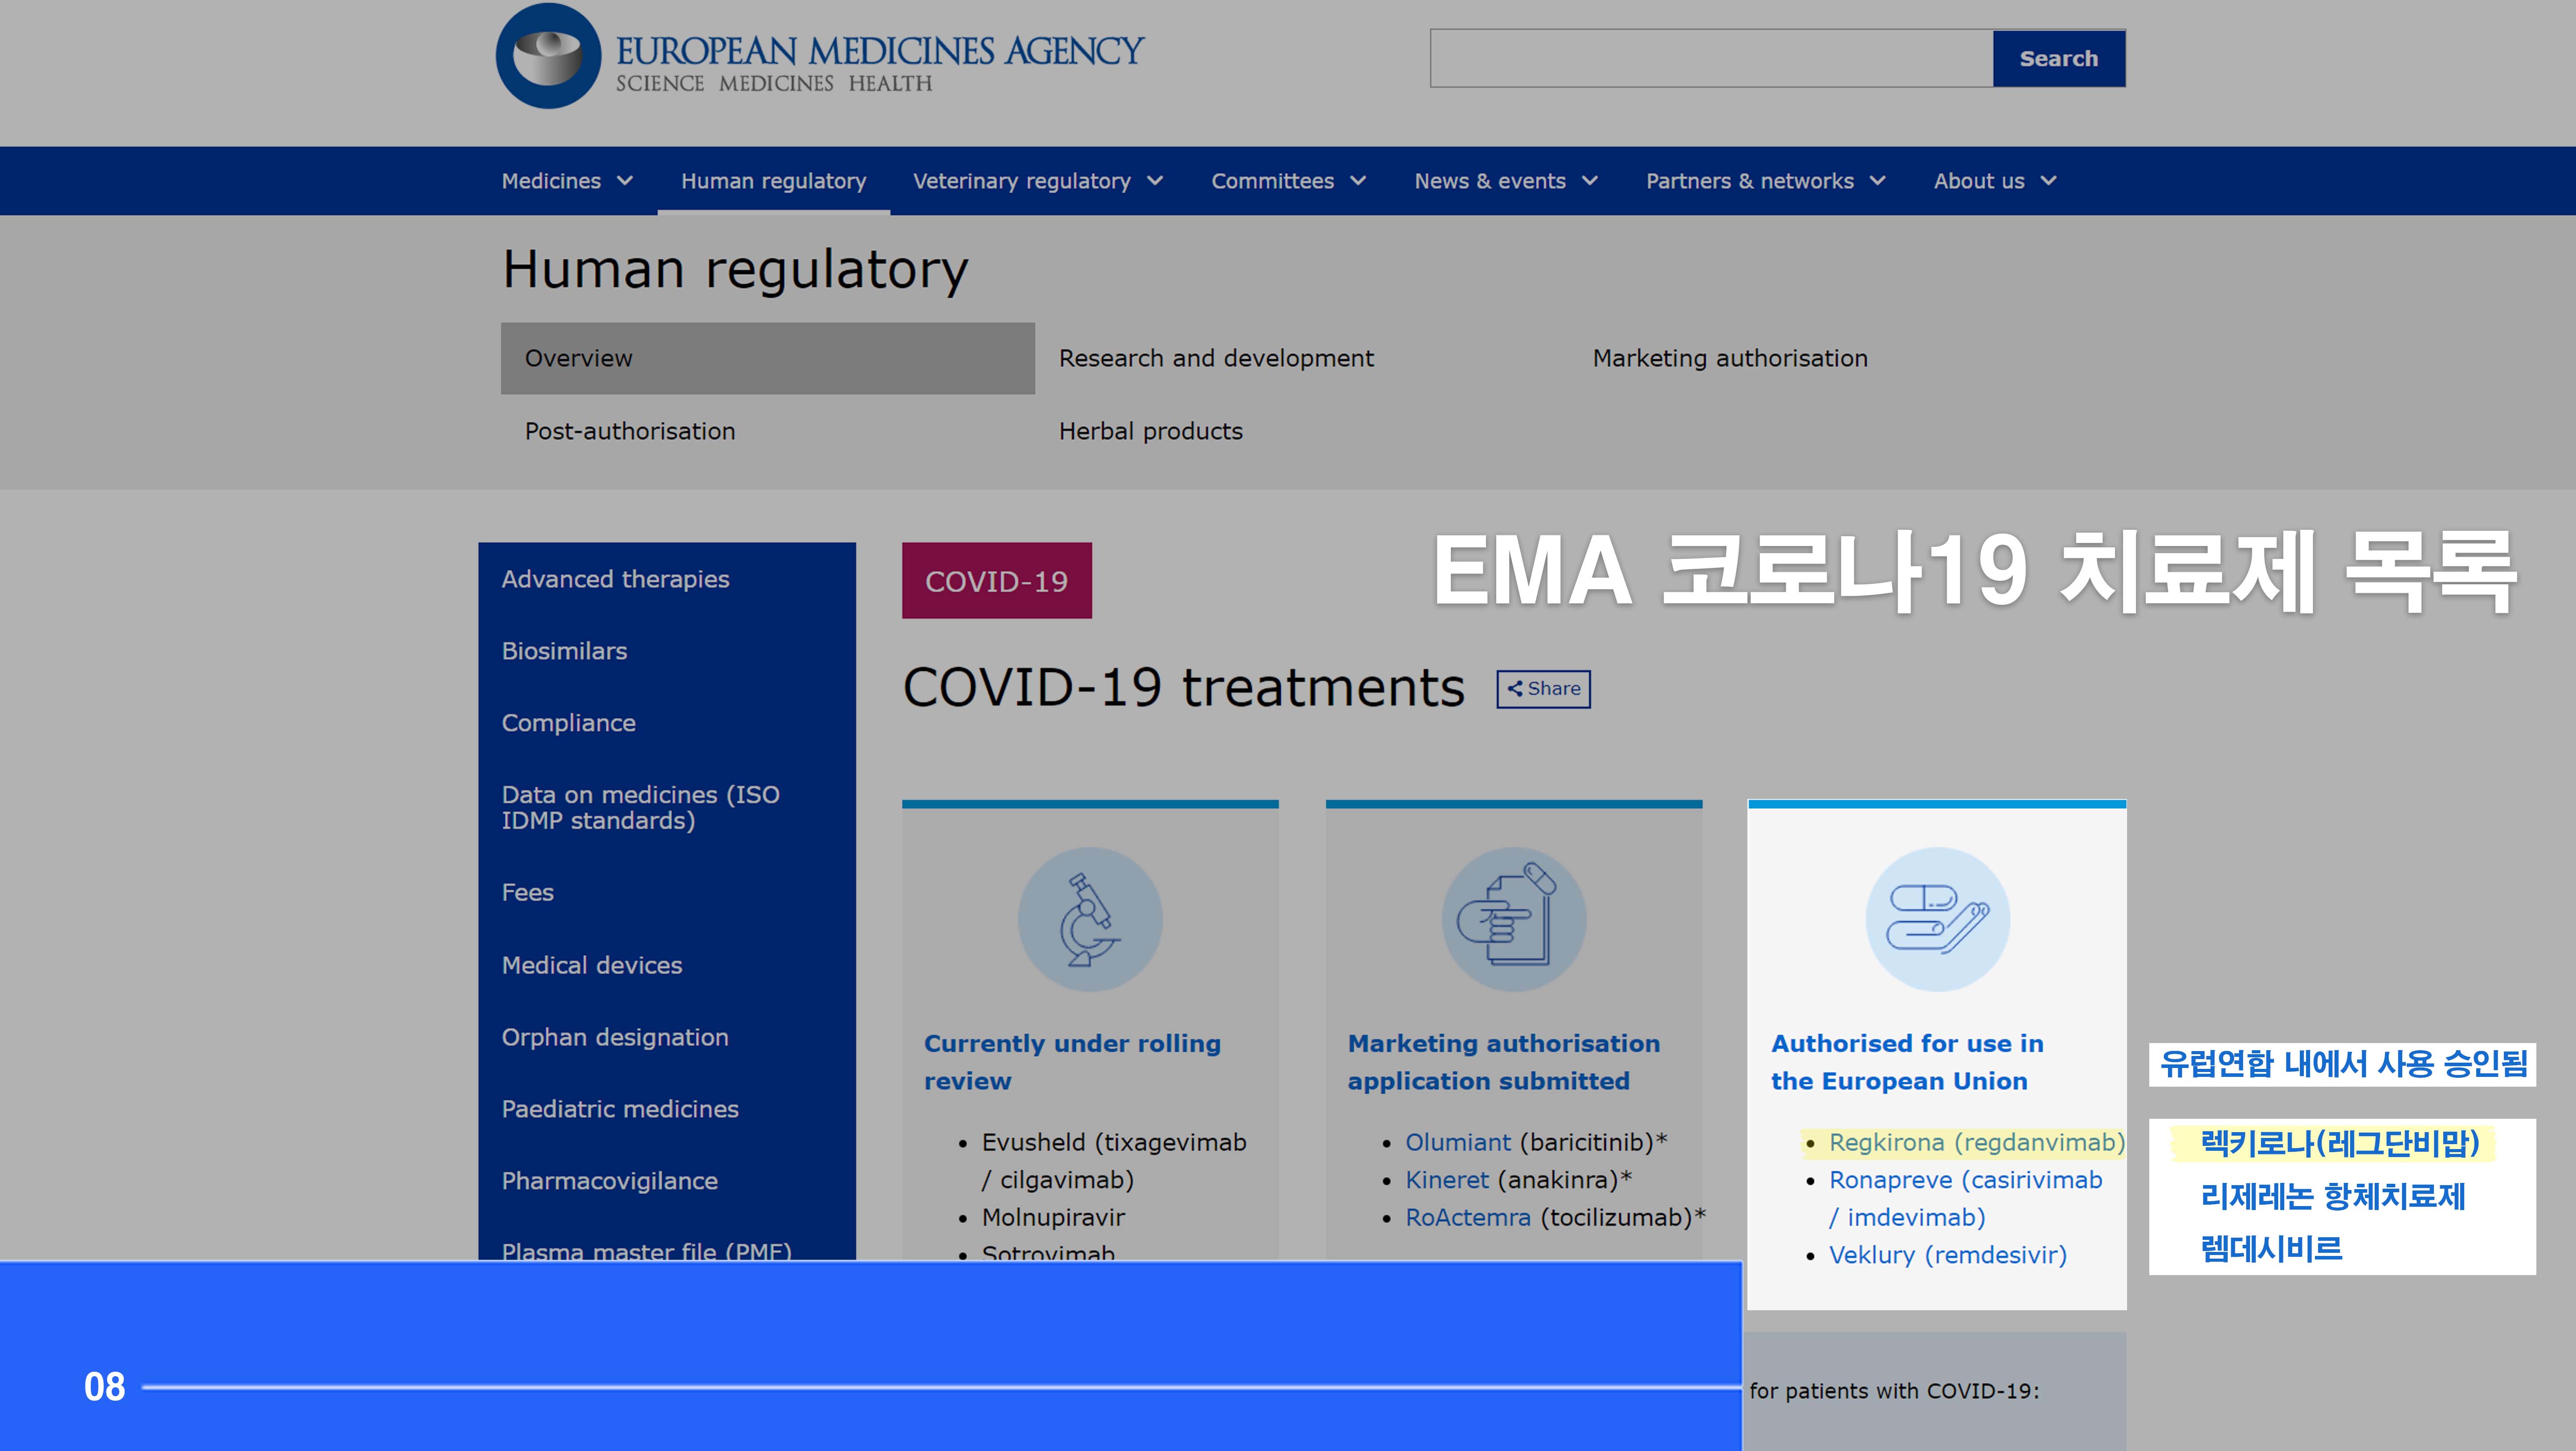Screen dimensions: 2576x1451
Task: Expand the Veterinary regulatory chevron
Action: 1155,181
